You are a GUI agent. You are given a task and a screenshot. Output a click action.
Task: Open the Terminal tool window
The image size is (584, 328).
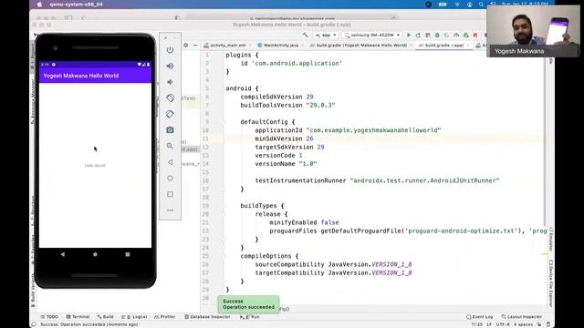(x=78, y=317)
